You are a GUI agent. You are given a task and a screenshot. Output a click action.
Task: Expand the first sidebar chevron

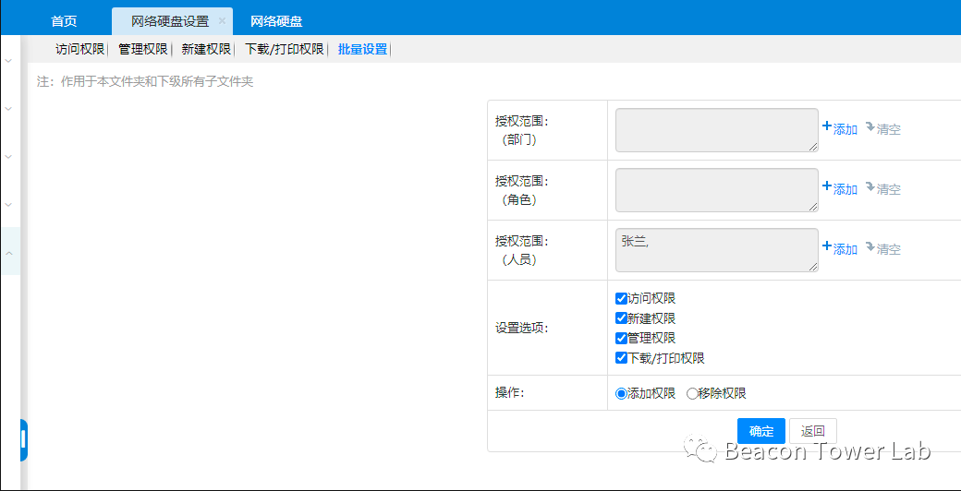[x=8, y=61]
